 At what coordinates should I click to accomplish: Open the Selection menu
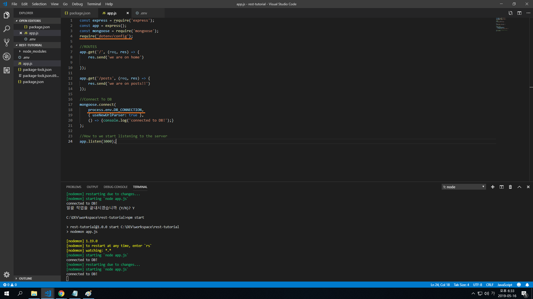[x=39, y=4]
